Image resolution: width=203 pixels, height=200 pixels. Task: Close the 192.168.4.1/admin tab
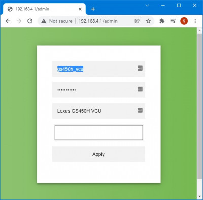point(80,9)
